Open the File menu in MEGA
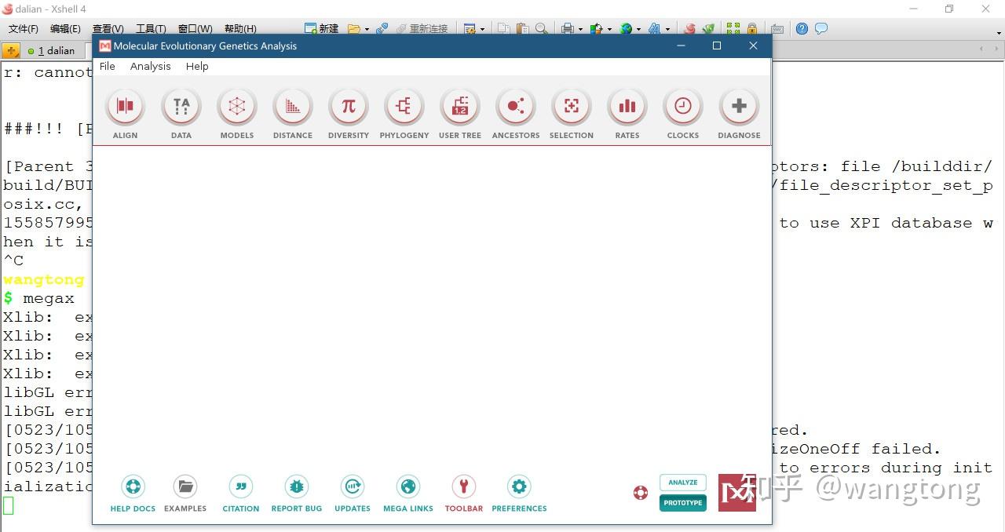Screen dimensions: 1005x532 point(108,66)
